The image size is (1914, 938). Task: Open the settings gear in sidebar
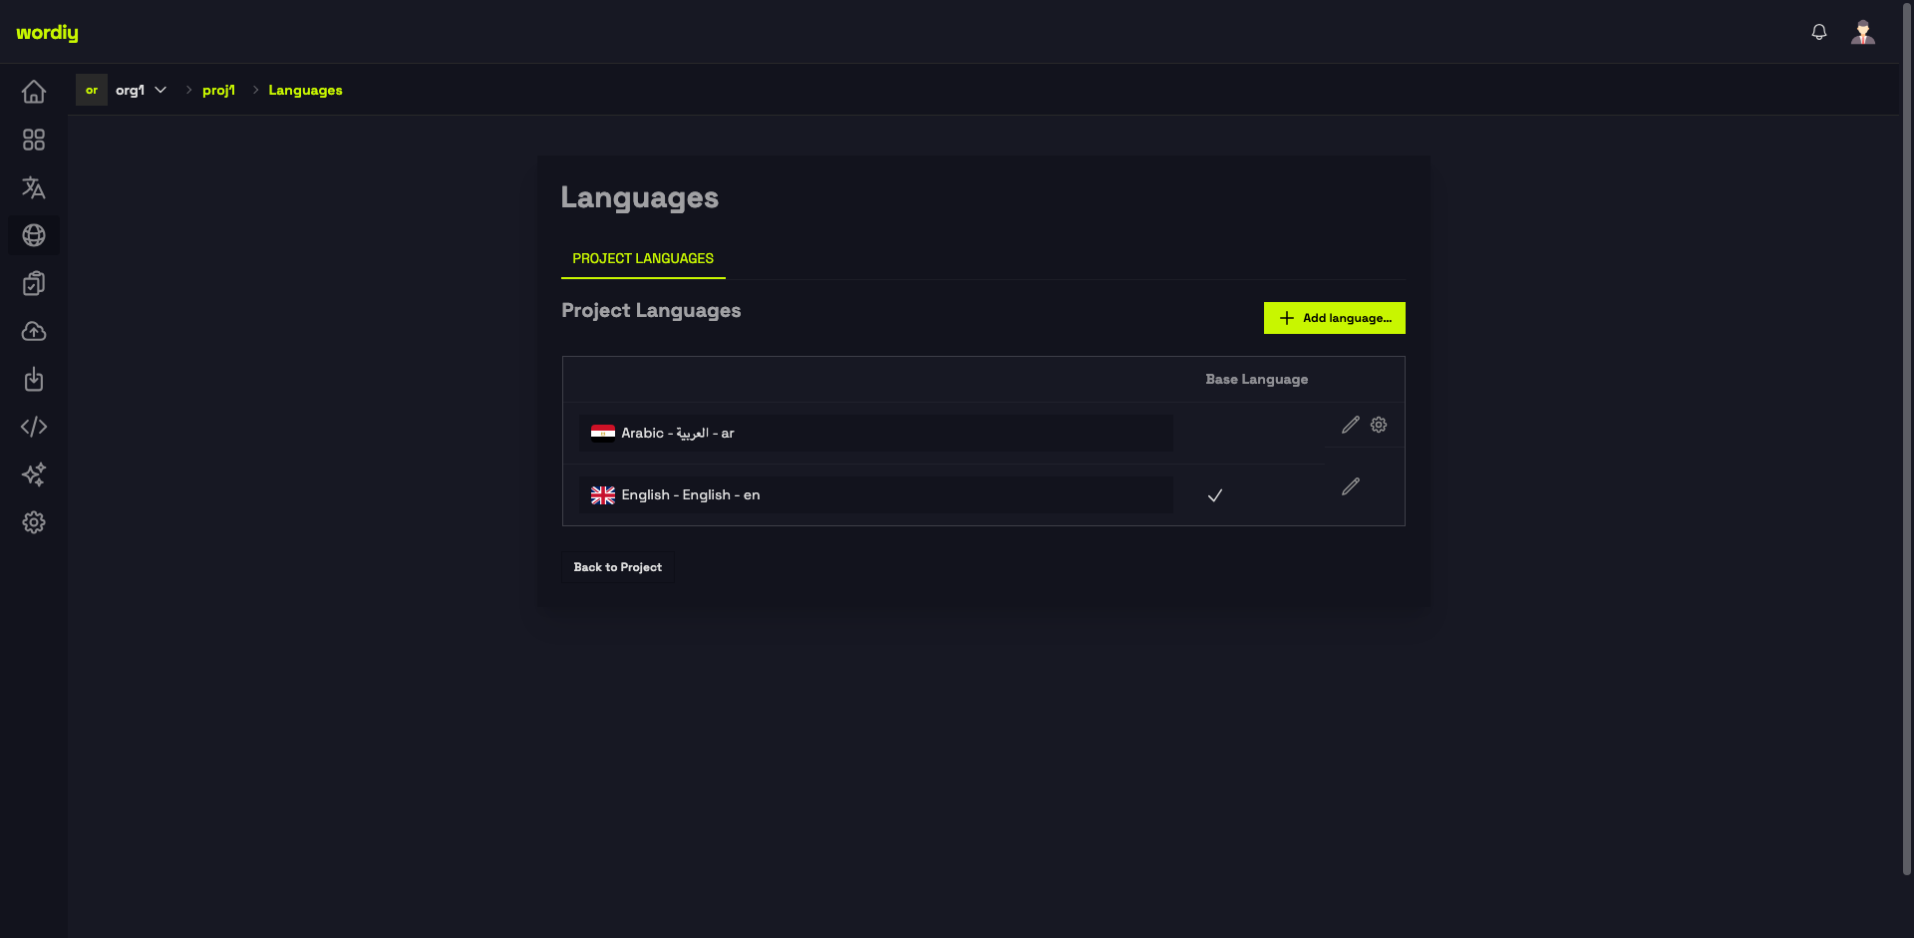pyautogui.click(x=34, y=522)
